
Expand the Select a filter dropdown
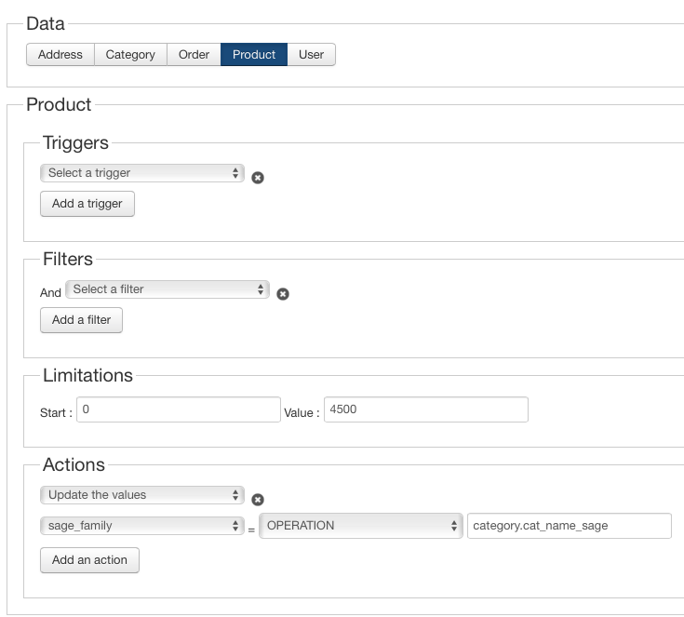coord(168,289)
